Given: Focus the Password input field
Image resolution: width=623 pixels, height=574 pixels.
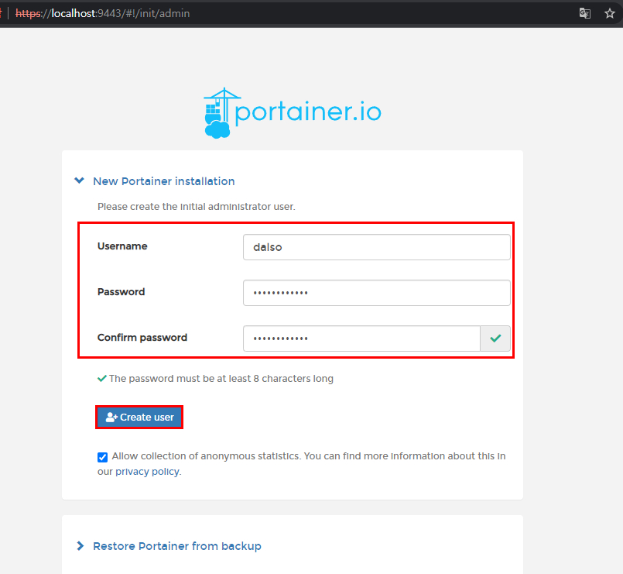Looking at the screenshot, I should 377,293.
